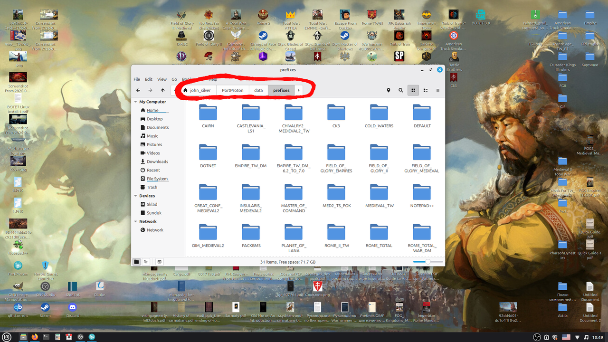Image resolution: width=608 pixels, height=342 pixels.
Task: Switch to icon grid view
Action: 413,90
